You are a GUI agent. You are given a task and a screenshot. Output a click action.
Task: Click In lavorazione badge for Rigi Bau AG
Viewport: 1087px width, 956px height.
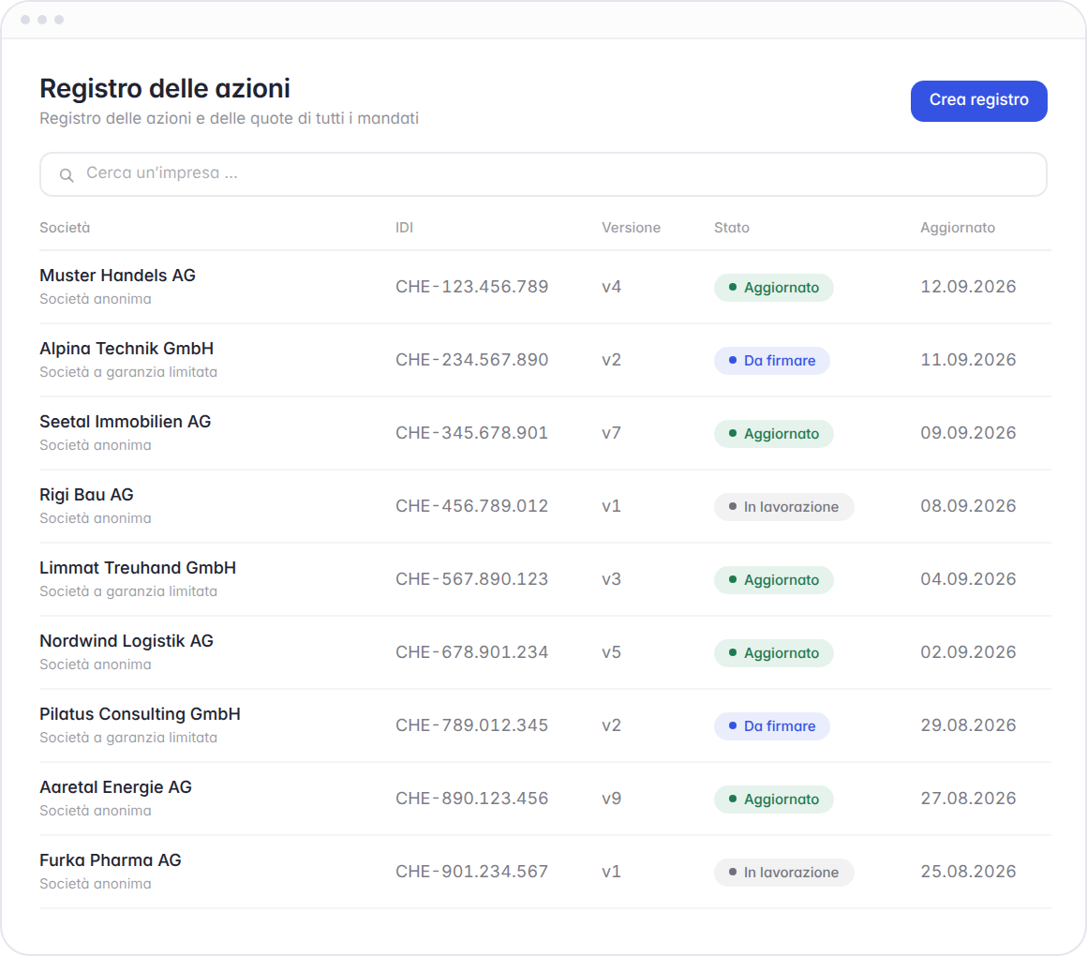(784, 507)
